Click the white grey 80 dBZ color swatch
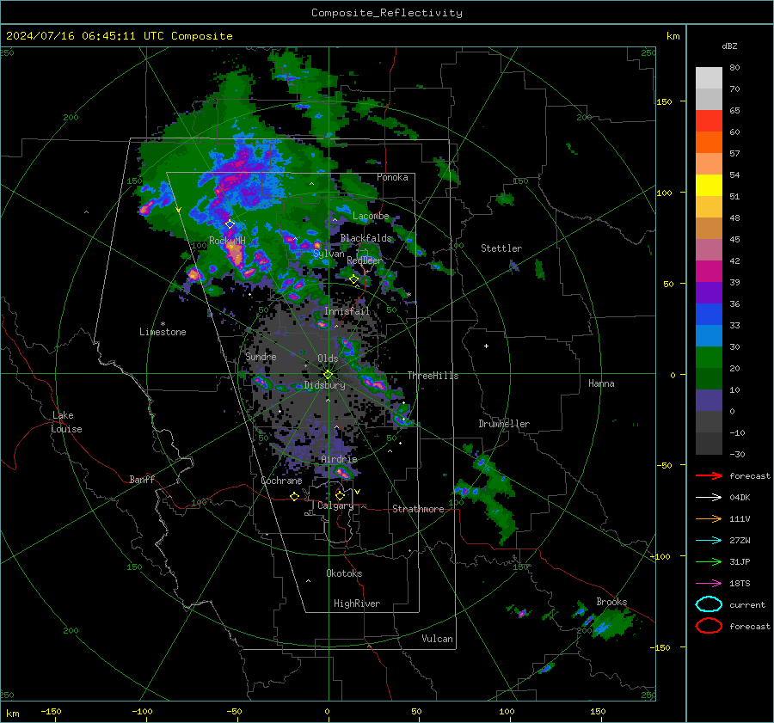 click(709, 77)
